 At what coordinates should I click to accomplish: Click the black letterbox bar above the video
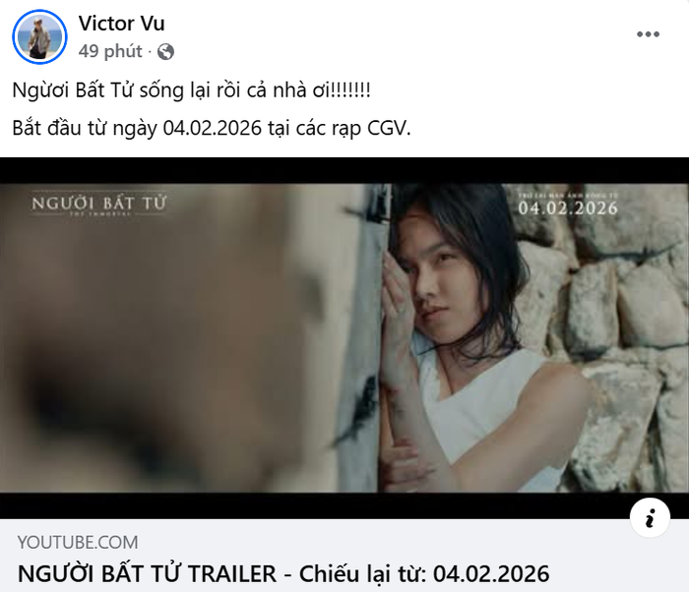[344, 170]
